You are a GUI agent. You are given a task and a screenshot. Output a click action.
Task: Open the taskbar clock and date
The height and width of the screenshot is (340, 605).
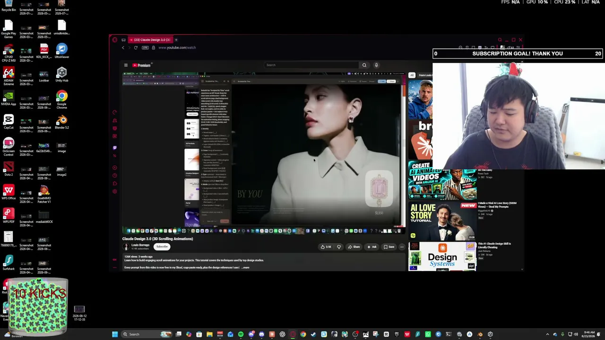[588, 334]
